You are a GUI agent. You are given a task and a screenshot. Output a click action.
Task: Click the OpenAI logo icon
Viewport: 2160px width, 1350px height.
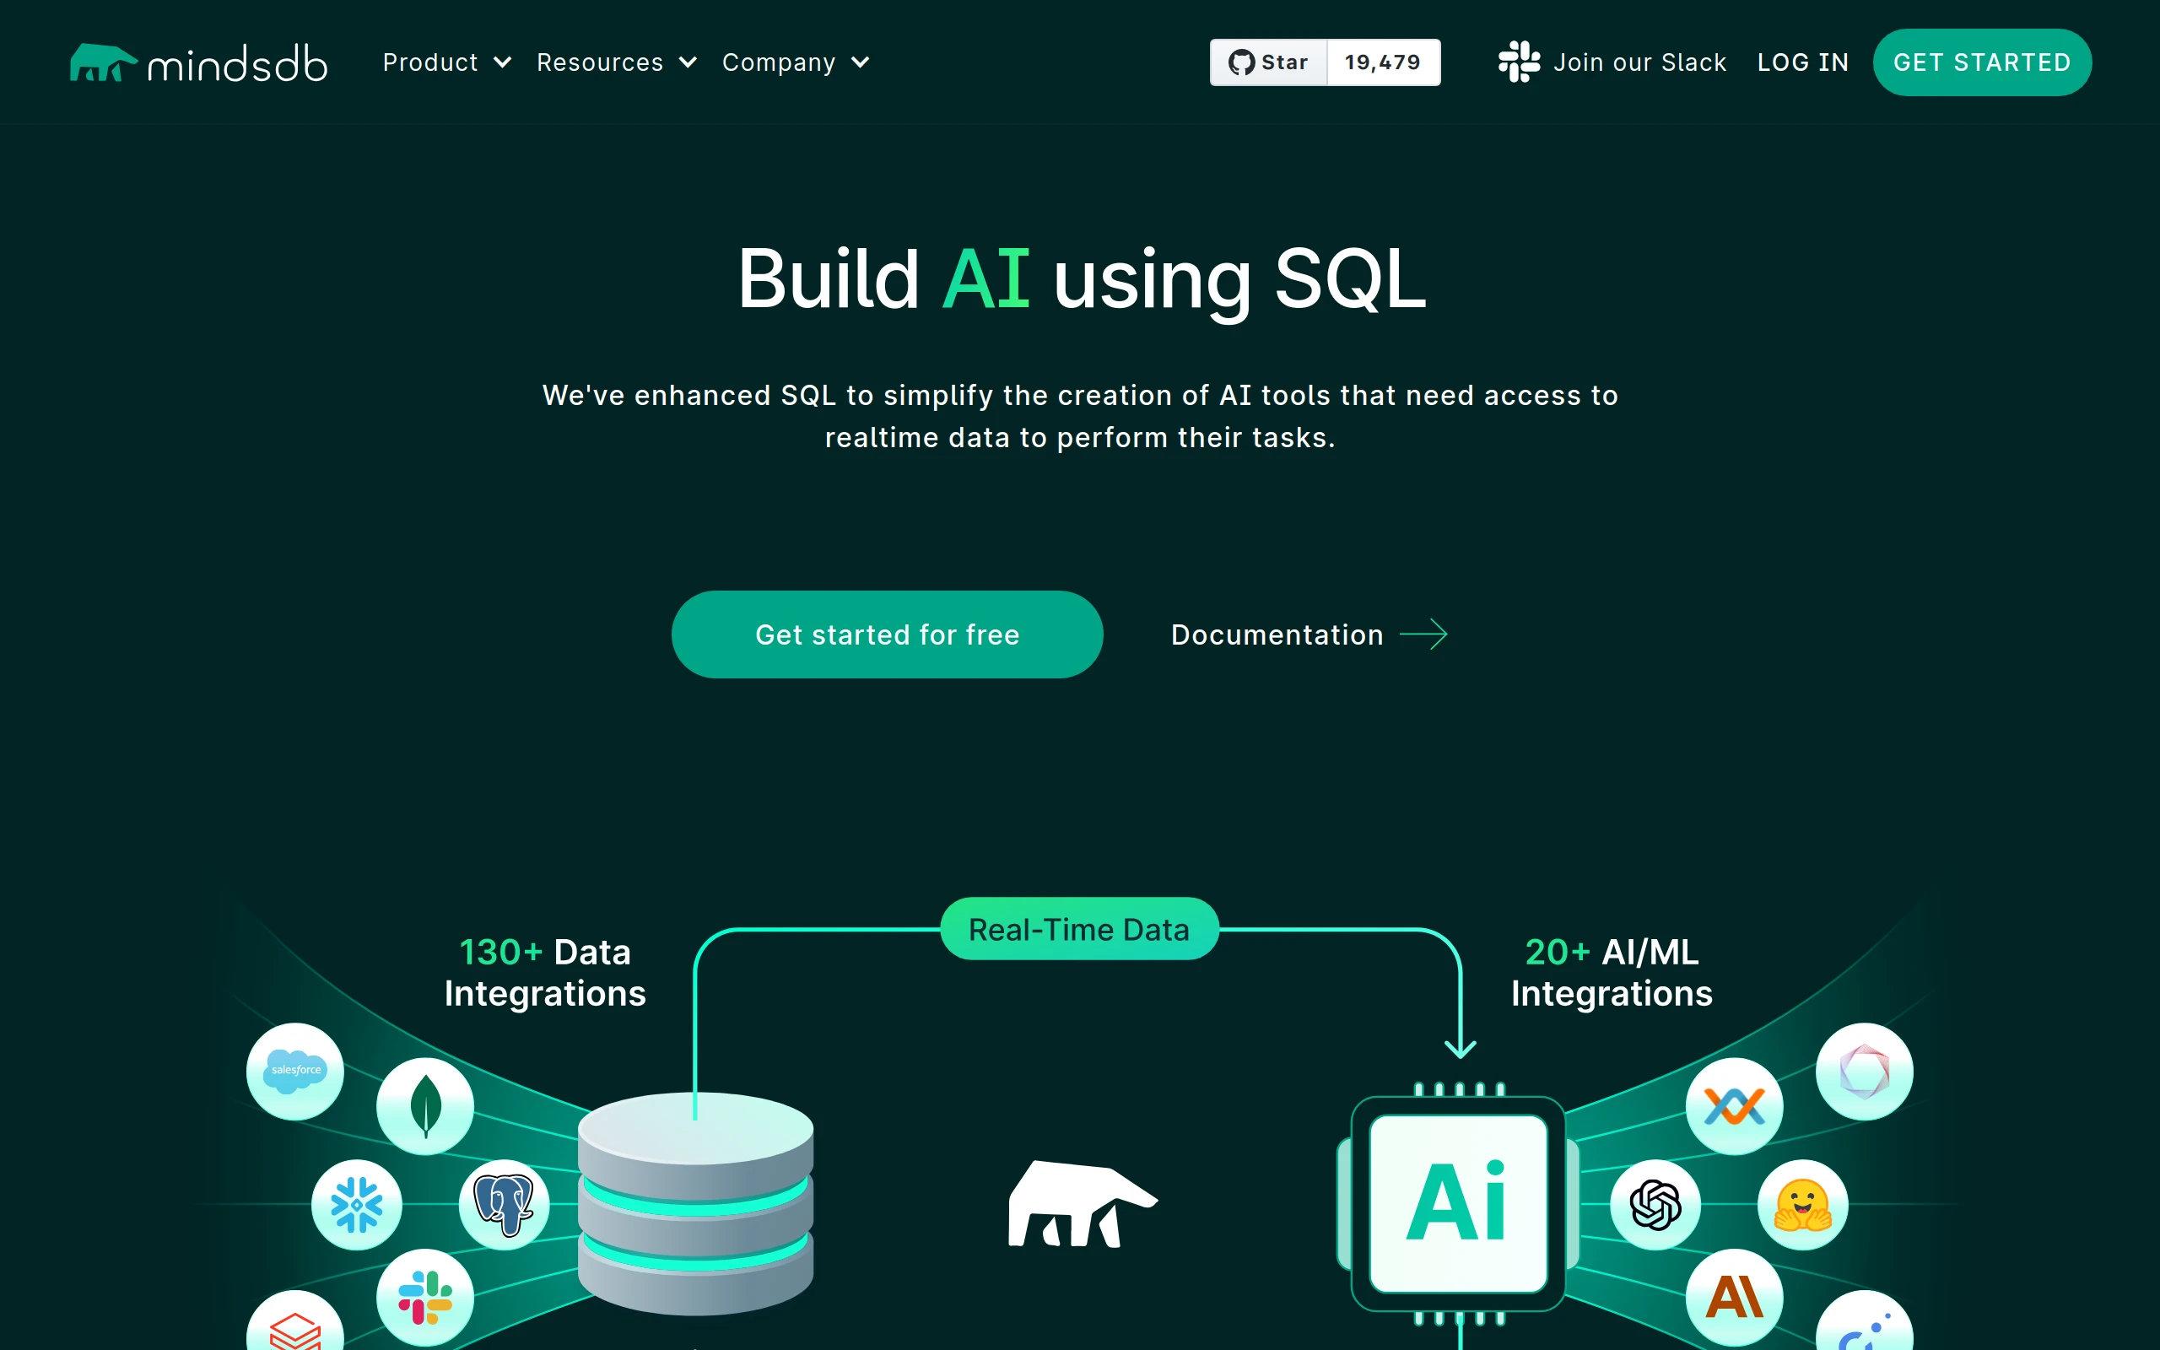click(x=1655, y=1205)
